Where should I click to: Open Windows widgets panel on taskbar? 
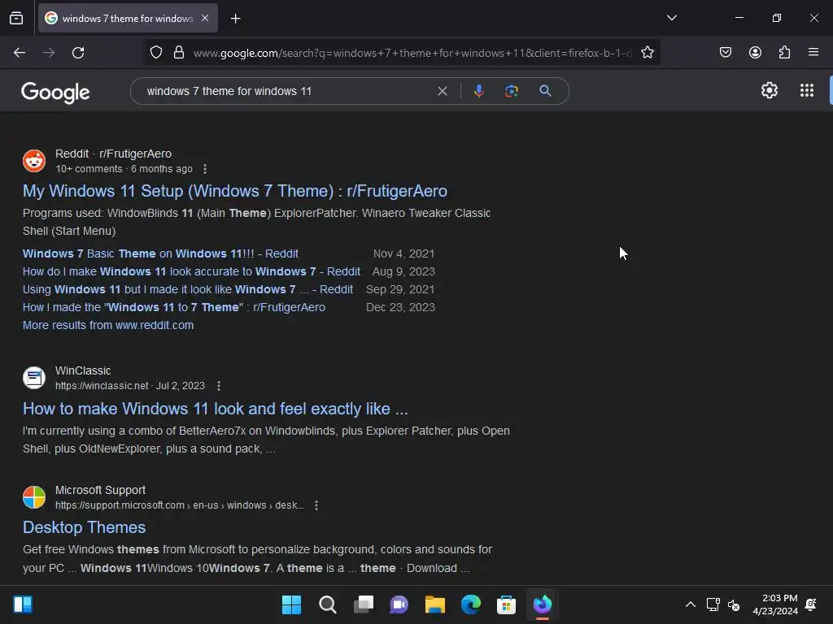tap(23, 604)
